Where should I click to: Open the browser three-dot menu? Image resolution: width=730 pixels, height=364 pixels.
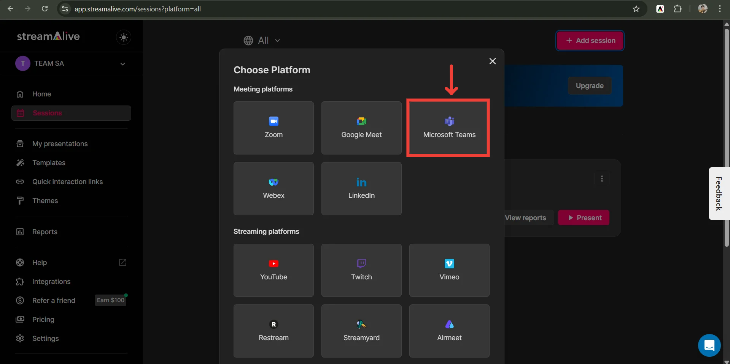point(720,9)
